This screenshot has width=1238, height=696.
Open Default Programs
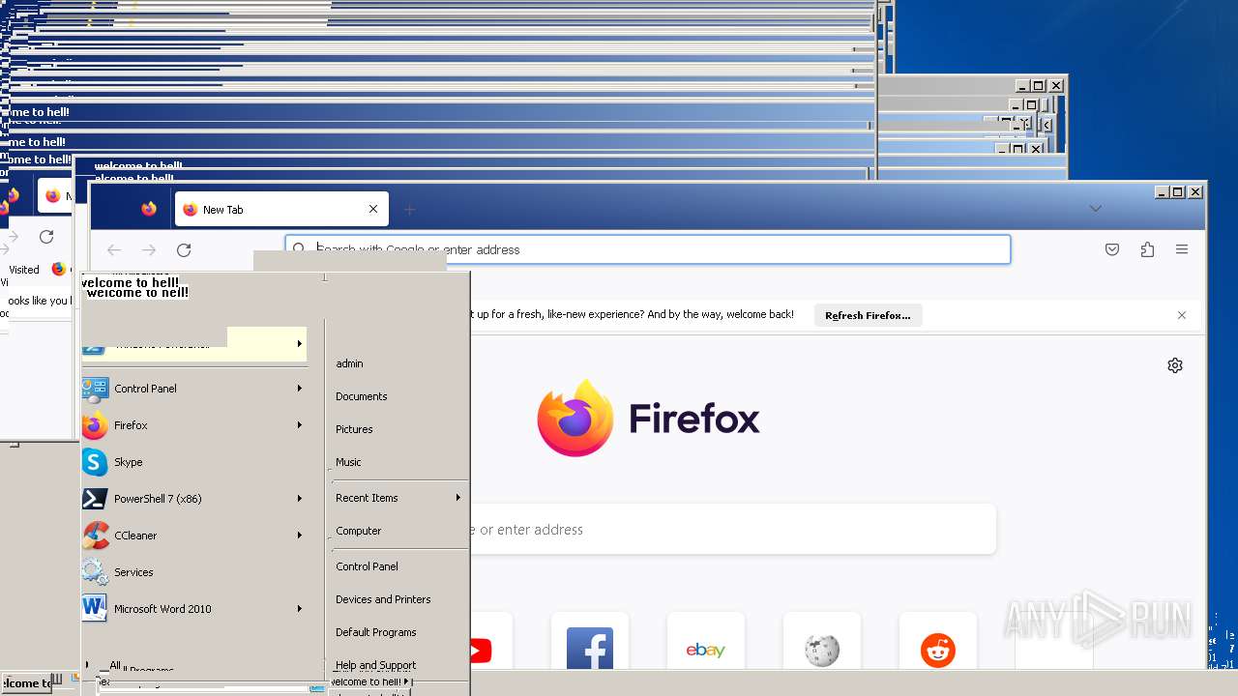376,632
